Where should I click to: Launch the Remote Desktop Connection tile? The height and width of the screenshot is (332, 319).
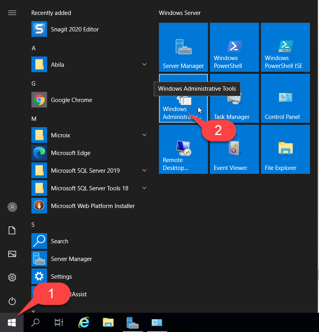click(183, 149)
